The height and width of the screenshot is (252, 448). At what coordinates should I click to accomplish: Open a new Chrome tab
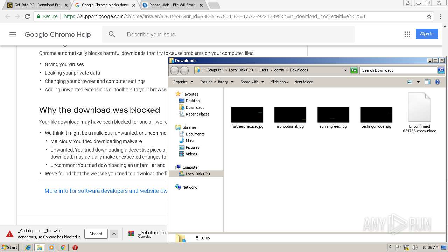click(x=214, y=5)
